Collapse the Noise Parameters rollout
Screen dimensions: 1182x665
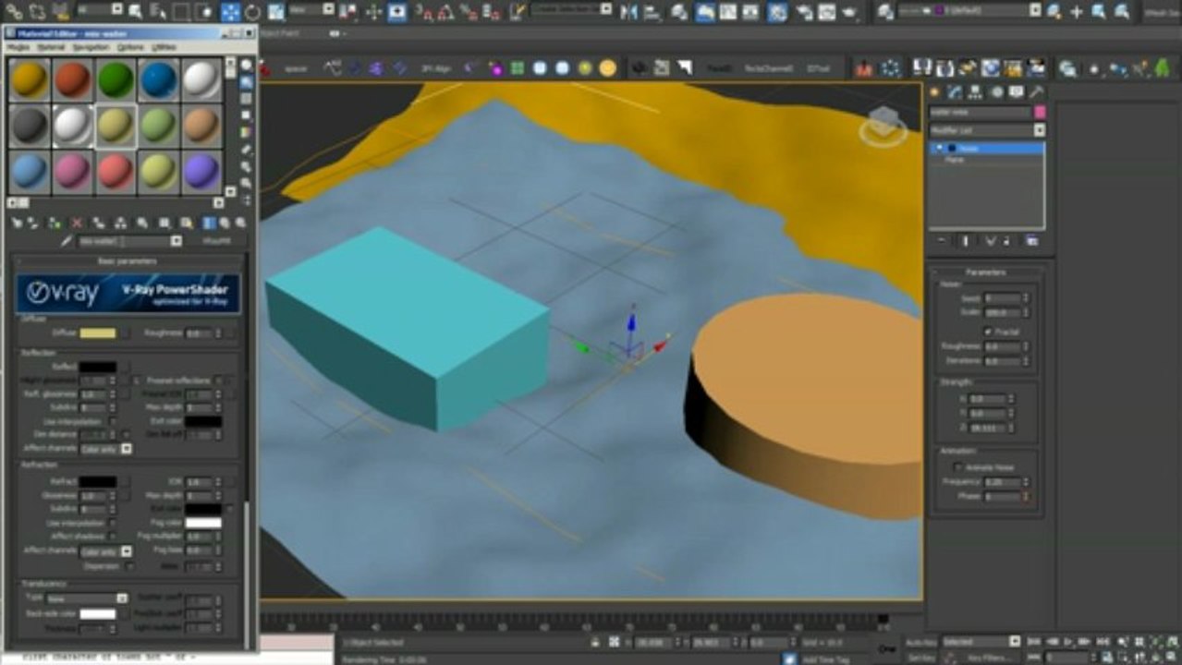pyautogui.click(x=987, y=272)
